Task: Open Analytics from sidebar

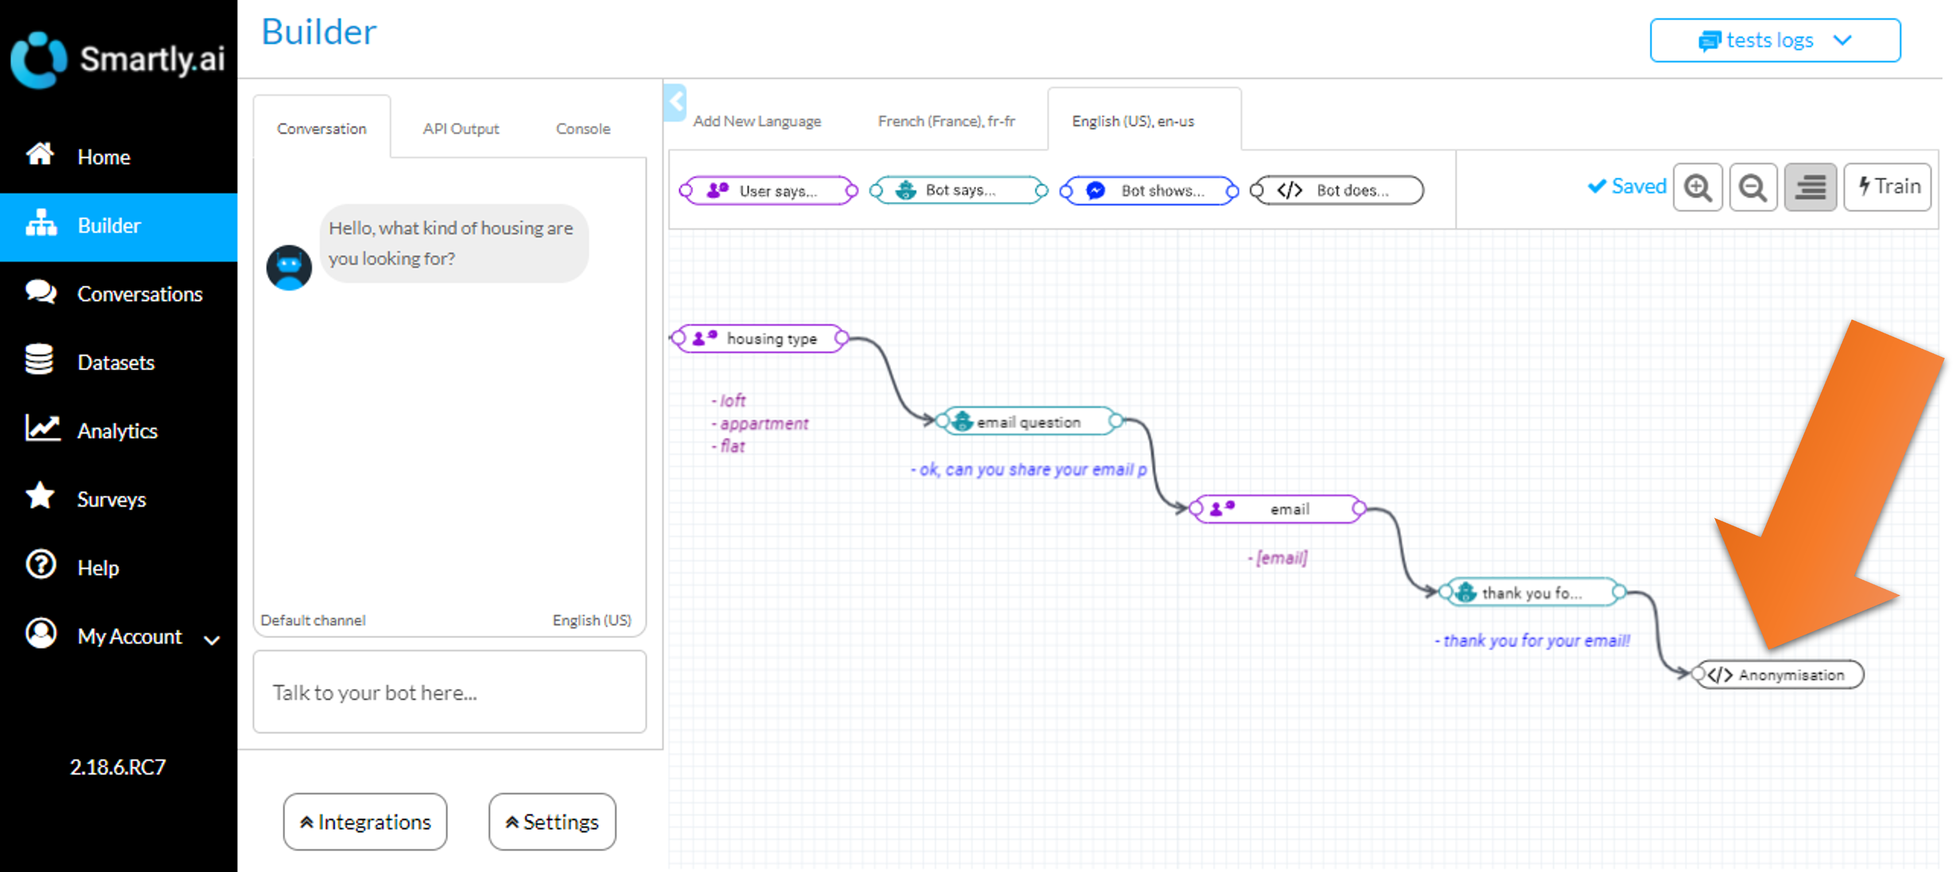Action: coord(117,431)
